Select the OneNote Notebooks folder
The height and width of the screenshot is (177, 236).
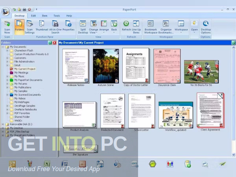(x=23, y=109)
